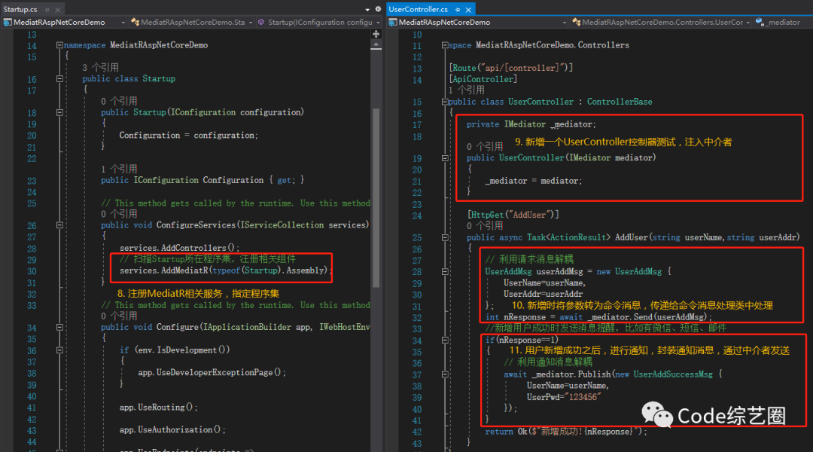The width and height of the screenshot is (813, 452).
Task: Collapse the if (env.IsDevelopment()) block
Action: [x=59, y=350]
